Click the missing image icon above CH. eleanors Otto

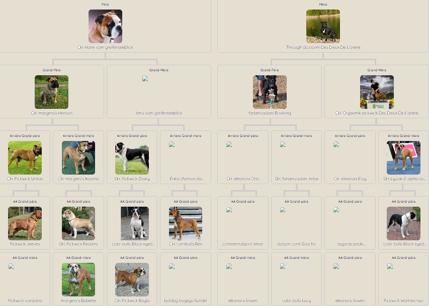[229, 144]
